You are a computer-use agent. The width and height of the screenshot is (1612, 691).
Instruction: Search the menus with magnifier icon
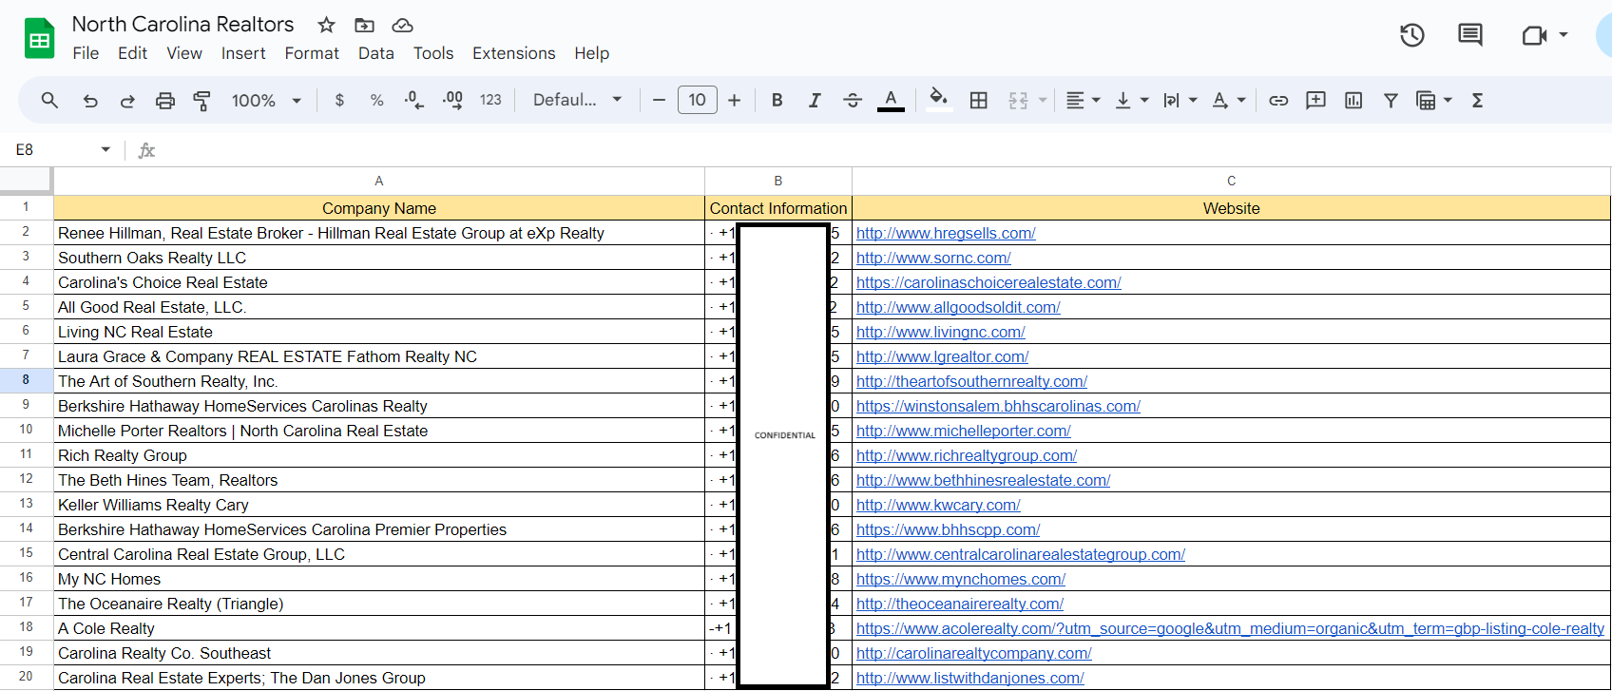(x=49, y=100)
